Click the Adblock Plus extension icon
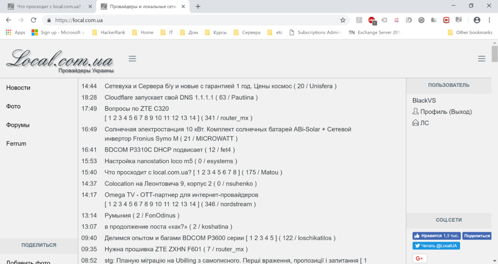This screenshot has width=498, height=264. [x=372, y=20]
